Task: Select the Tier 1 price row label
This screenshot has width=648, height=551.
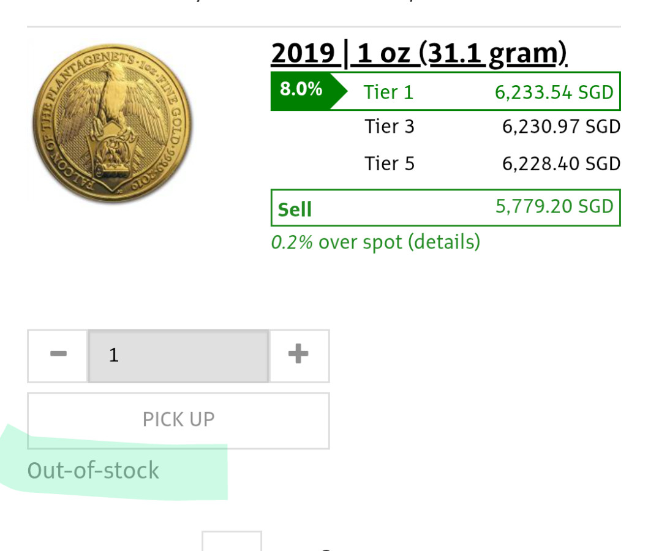Action: click(x=389, y=92)
